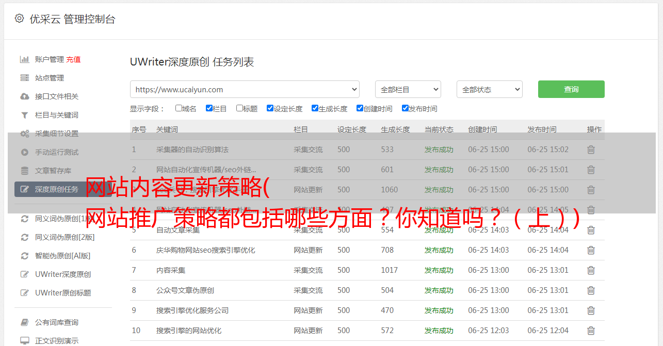Delete row 7 内容采集 via trash icon

[x=591, y=270]
